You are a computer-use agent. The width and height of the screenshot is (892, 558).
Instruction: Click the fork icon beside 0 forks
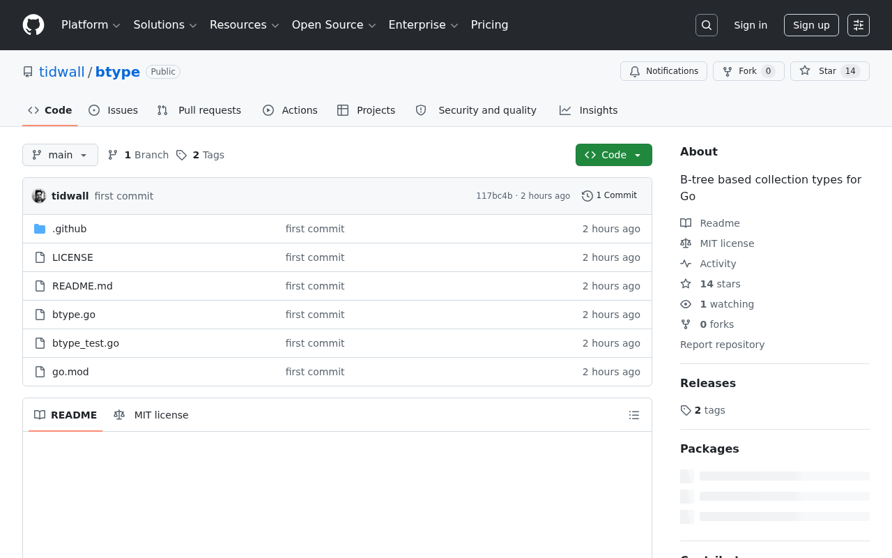coord(686,324)
